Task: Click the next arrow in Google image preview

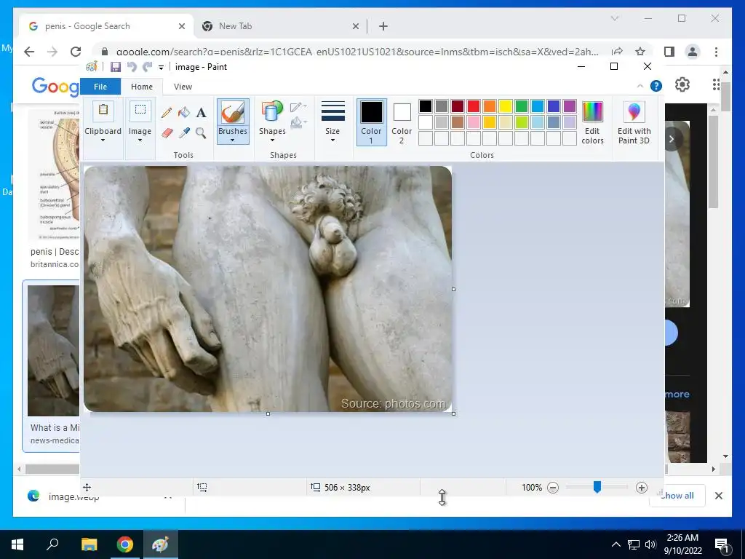Action: 672,139
